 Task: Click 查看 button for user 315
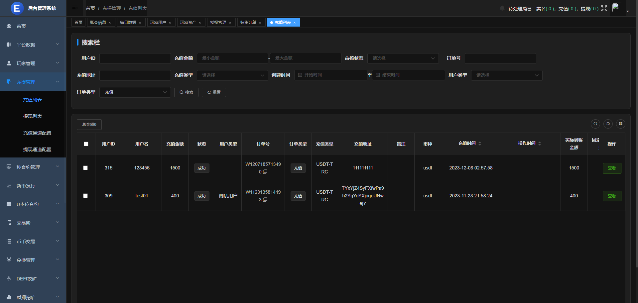[611, 168]
